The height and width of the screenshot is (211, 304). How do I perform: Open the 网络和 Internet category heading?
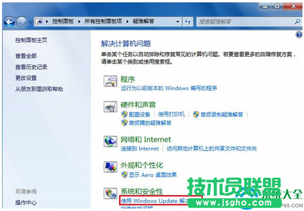pyautogui.click(x=146, y=139)
